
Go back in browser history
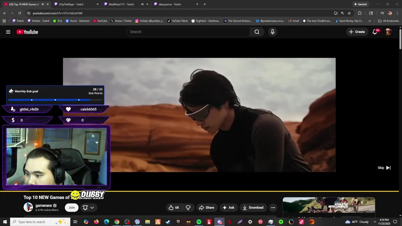click(4, 13)
